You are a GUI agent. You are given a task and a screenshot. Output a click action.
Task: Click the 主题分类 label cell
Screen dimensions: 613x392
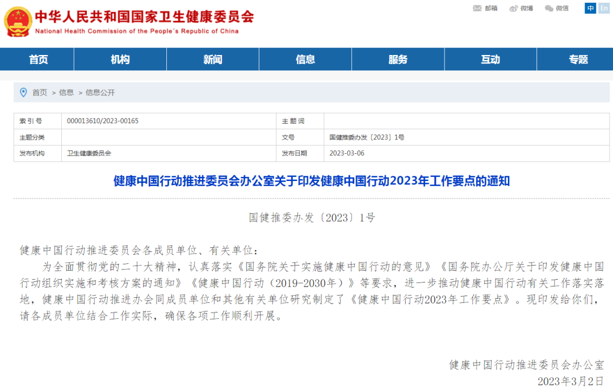pyautogui.click(x=37, y=138)
